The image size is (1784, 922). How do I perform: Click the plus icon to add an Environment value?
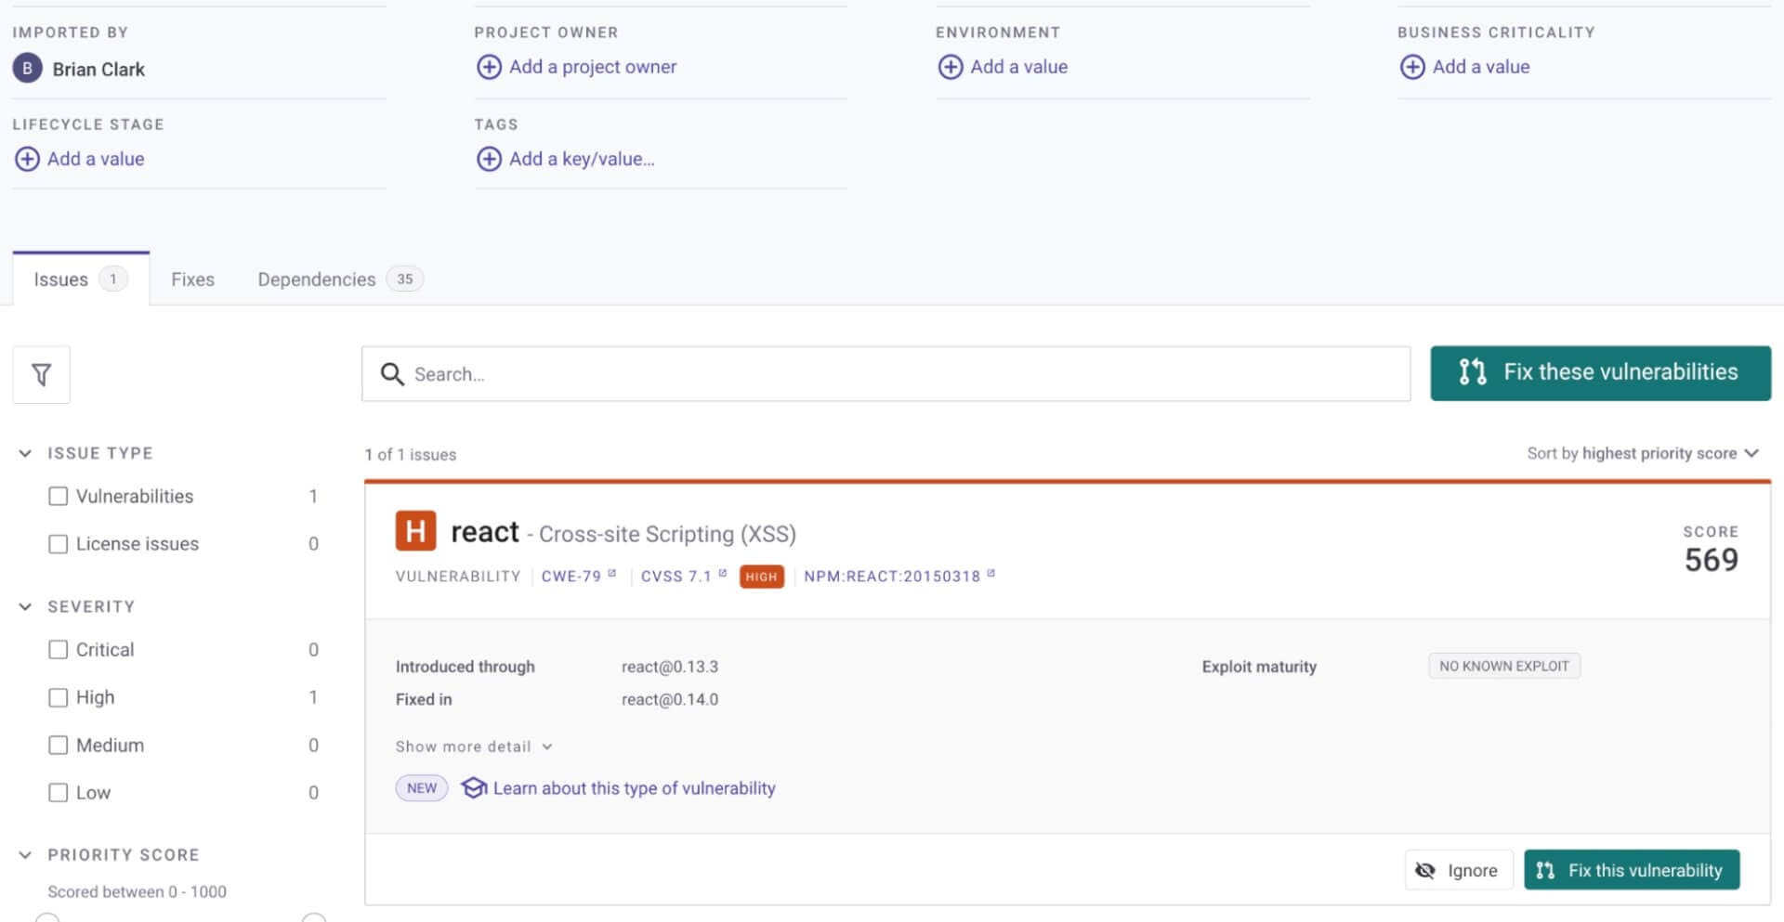tap(951, 66)
